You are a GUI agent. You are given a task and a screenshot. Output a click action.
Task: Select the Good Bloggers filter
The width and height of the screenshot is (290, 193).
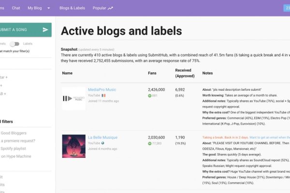(14, 133)
